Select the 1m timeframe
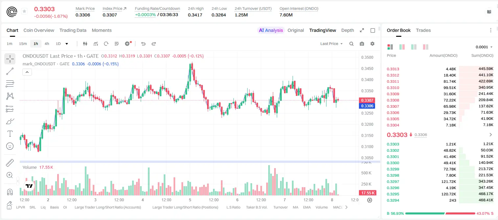498x220 pixels. tap(10, 44)
